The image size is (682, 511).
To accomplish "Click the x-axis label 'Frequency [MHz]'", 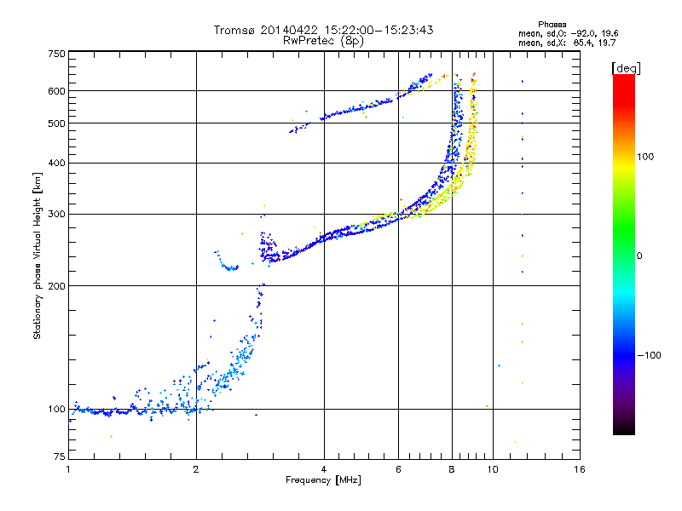I will (x=323, y=479).
